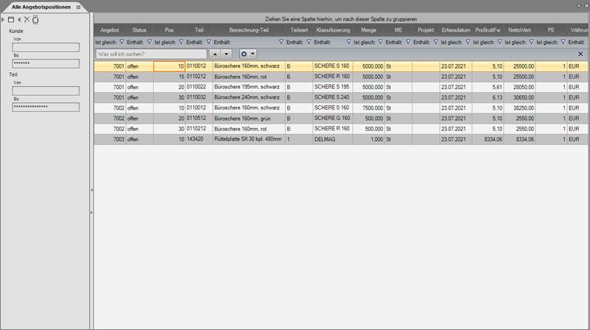Open the search settings gear dropdown
Viewport: 590px width, 330px height.
tap(248, 54)
